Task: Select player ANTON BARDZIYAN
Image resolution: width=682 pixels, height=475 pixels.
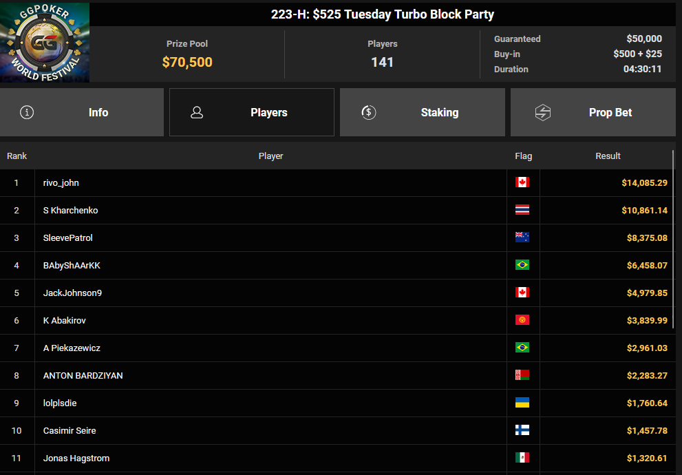Action: point(83,375)
